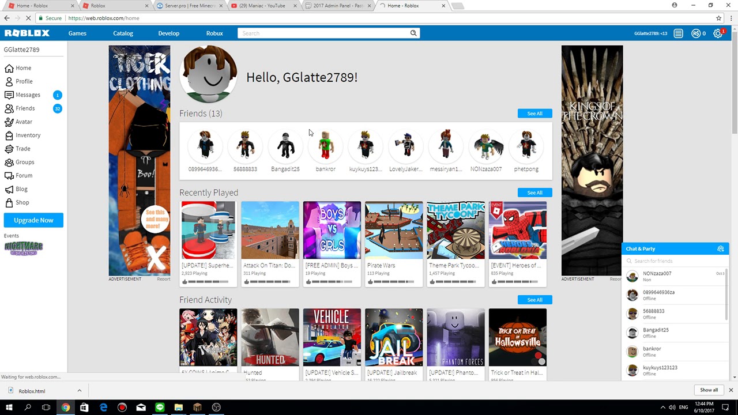Open Kings of the Crown advertisement
Image resolution: width=738 pixels, height=415 pixels.
point(592,160)
